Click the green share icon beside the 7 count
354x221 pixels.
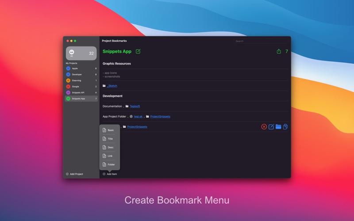[279, 51]
